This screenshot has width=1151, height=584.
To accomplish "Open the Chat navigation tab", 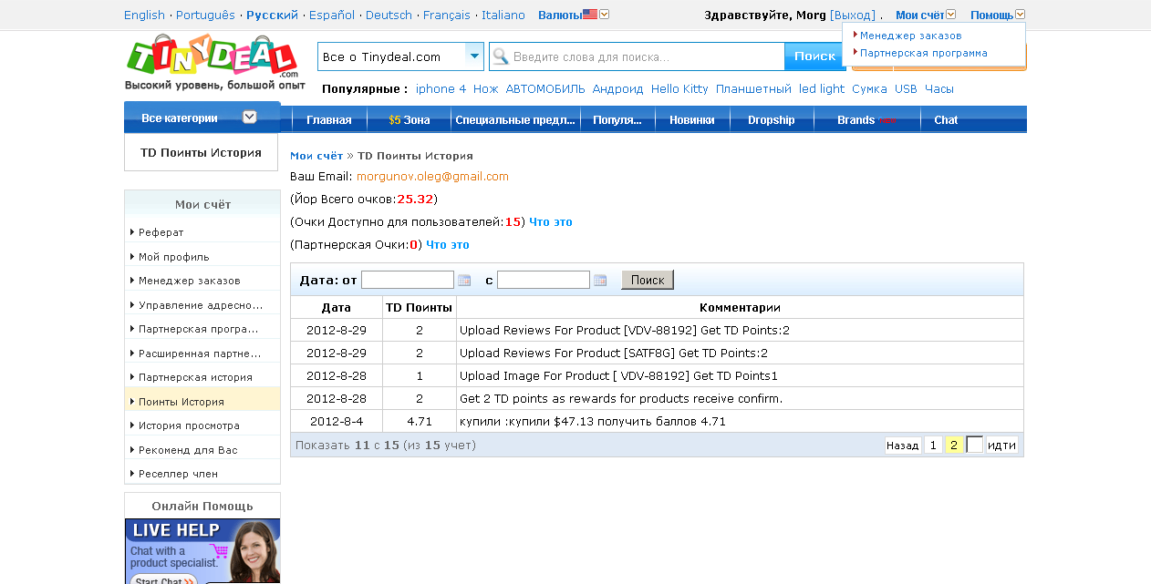I will point(946,119).
